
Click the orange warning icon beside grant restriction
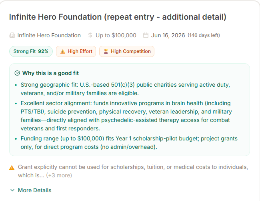coord(12,167)
